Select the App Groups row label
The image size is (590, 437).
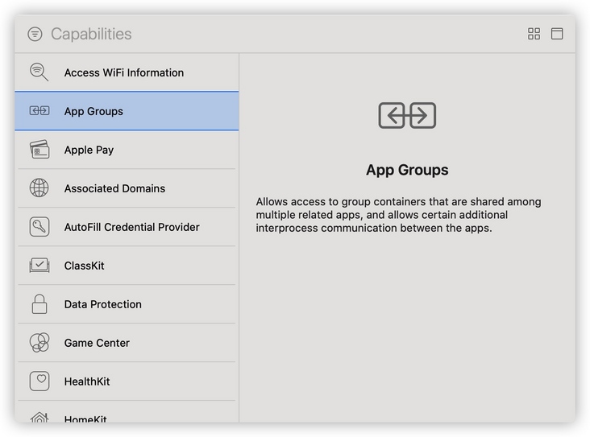(x=93, y=111)
